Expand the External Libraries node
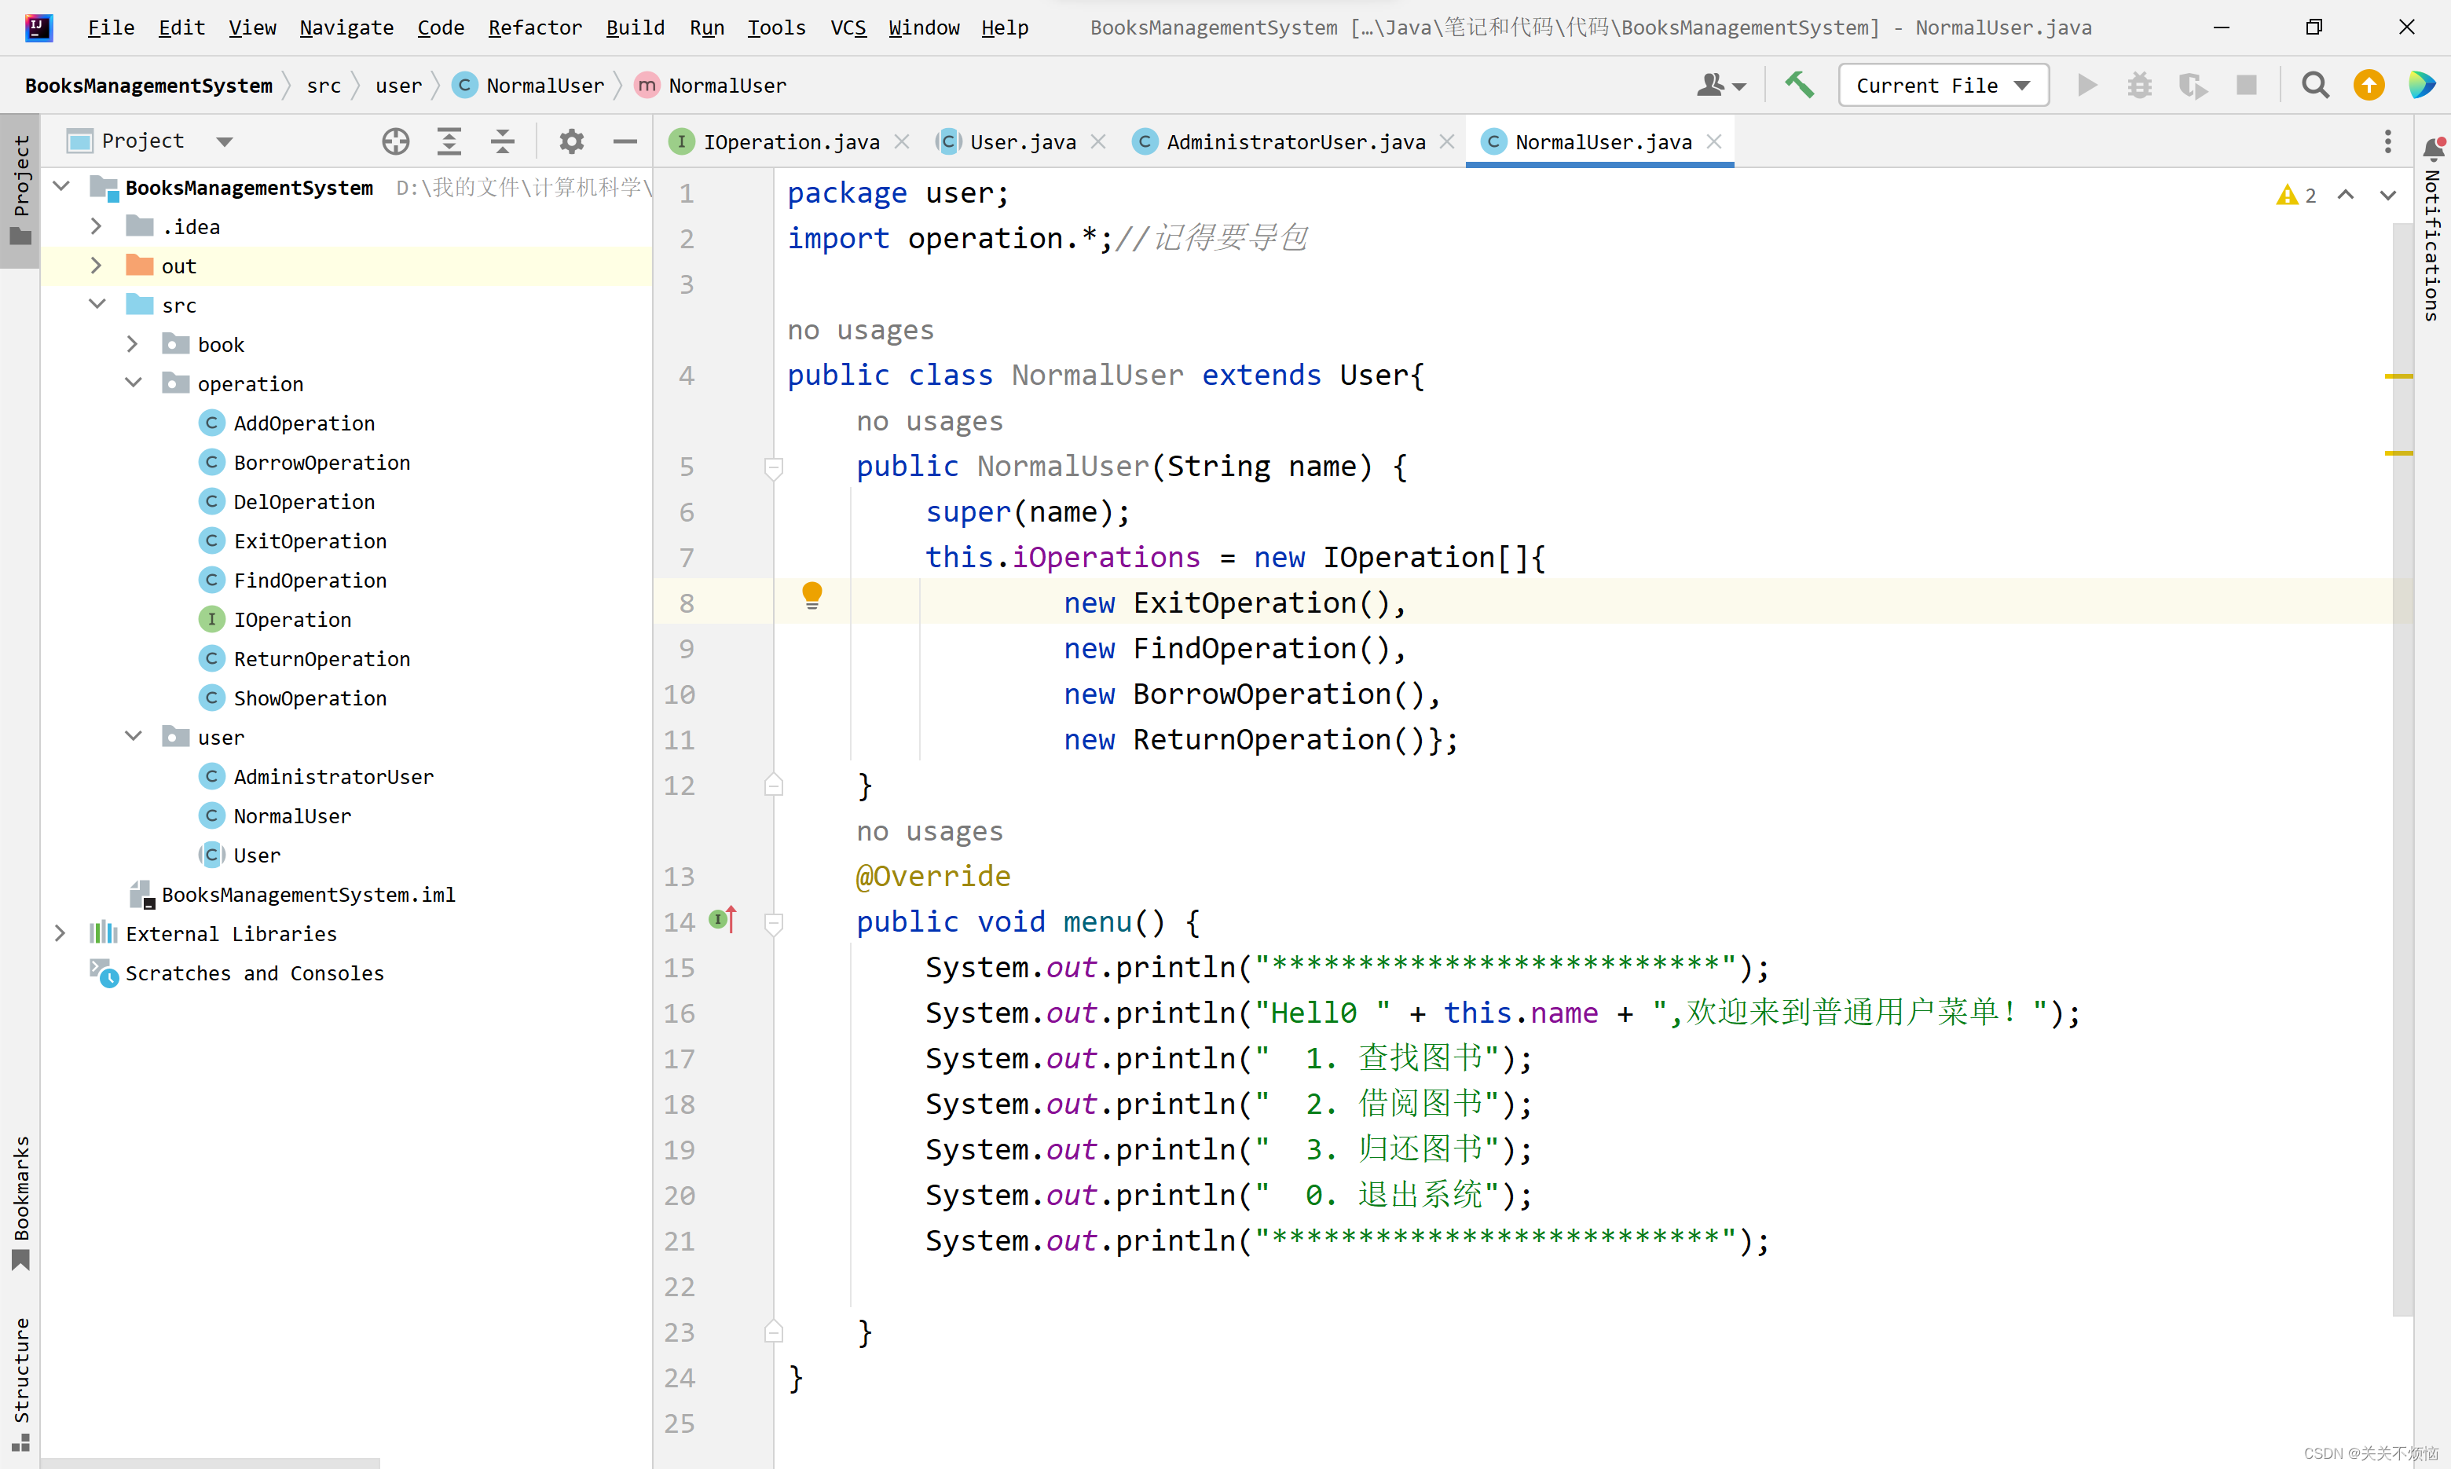Screen dimensions: 2451x1469 (60, 932)
